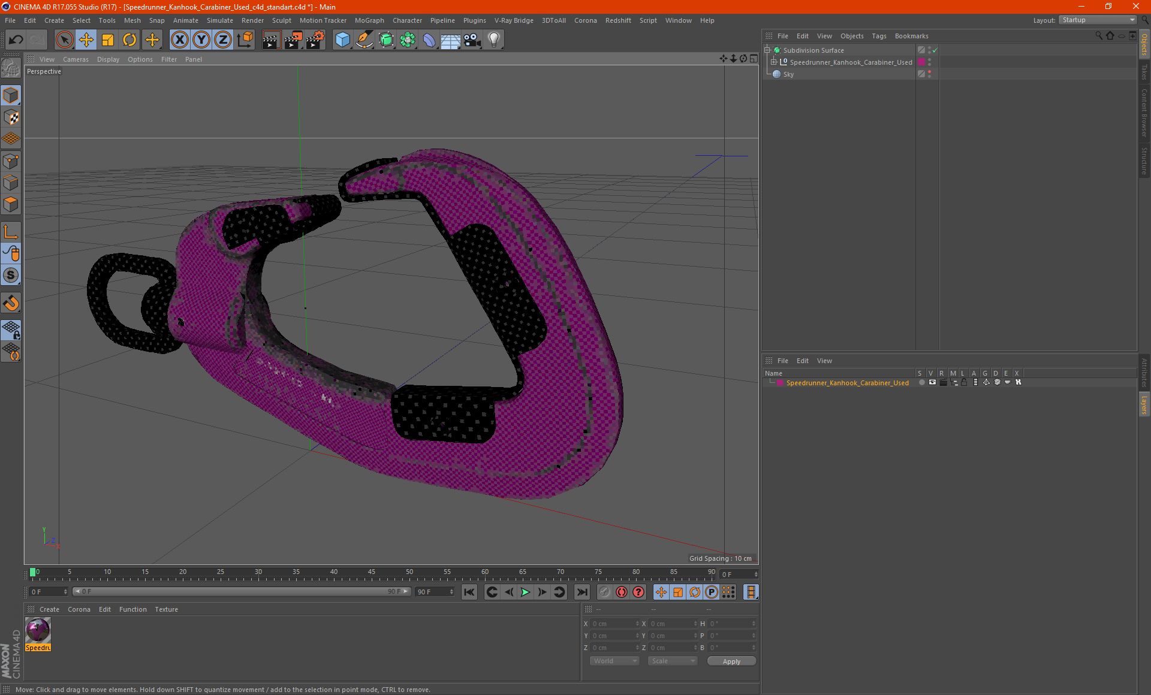Add a Light object

click(494, 40)
